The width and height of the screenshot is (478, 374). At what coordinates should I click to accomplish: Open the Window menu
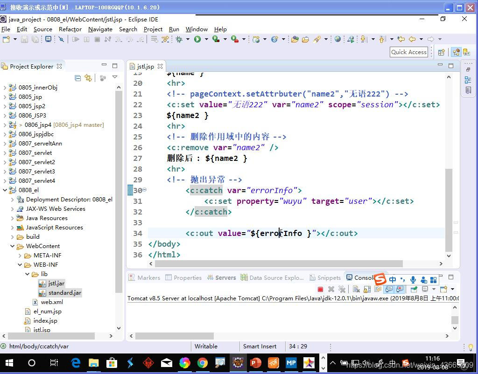pos(197,29)
